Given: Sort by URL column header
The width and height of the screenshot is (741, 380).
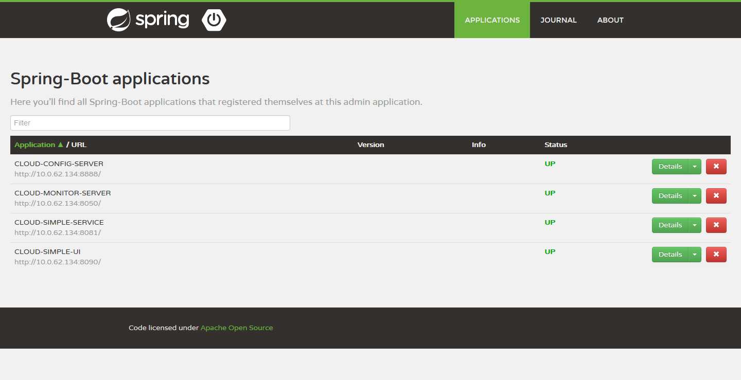Looking at the screenshot, I should tap(79, 145).
